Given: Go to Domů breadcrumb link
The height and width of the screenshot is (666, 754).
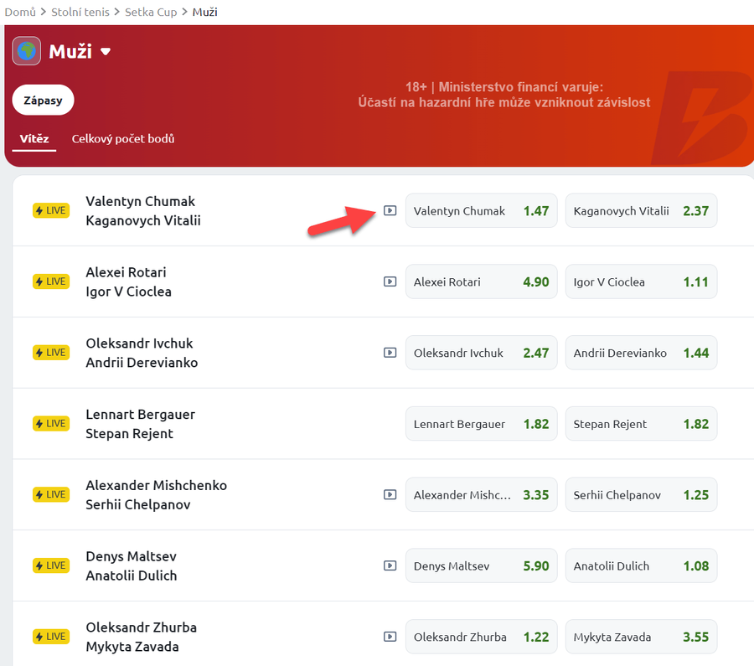Looking at the screenshot, I should [20, 13].
